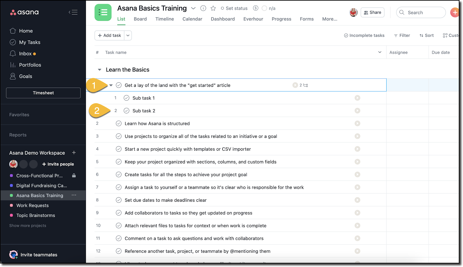Click the Share button
Viewport: 463px width, 267px height.
coord(372,12)
